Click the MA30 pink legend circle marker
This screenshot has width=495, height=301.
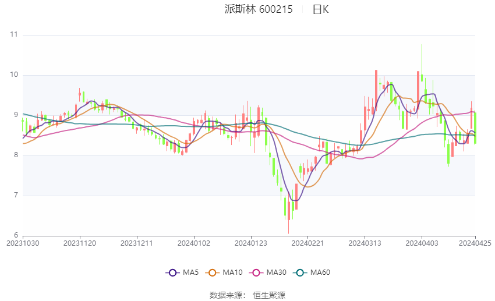pos(255,272)
